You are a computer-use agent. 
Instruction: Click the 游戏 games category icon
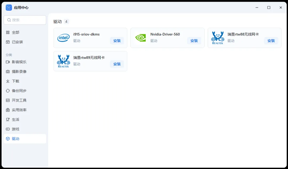[x=8, y=129]
